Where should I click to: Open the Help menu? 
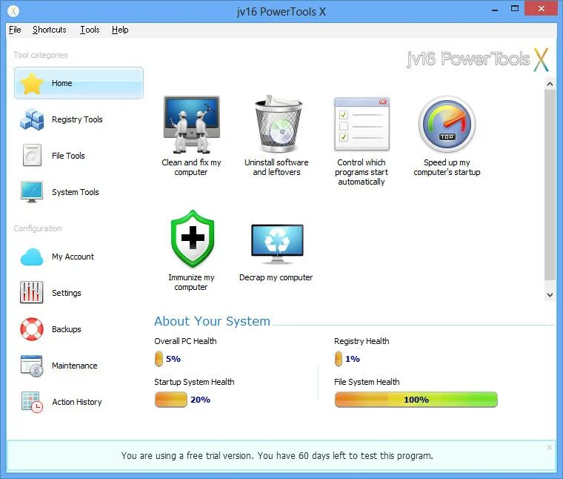click(x=120, y=30)
